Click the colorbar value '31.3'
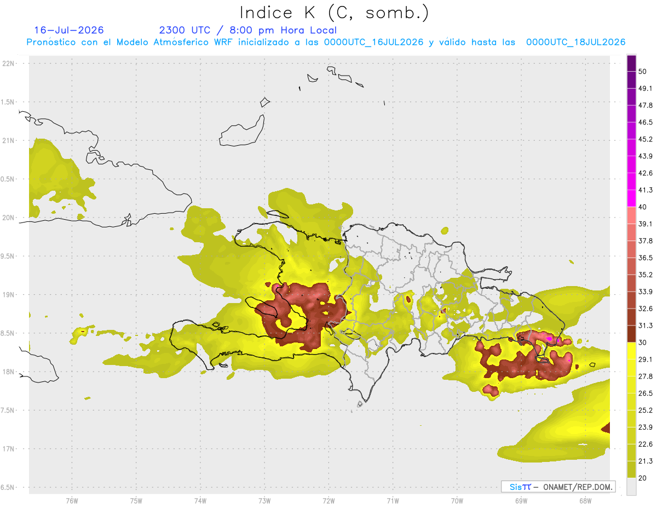The image size is (657, 508). pyautogui.click(x=646, y=326)
